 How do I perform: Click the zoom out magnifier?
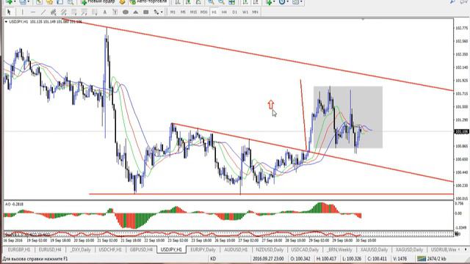pos(221,2)
